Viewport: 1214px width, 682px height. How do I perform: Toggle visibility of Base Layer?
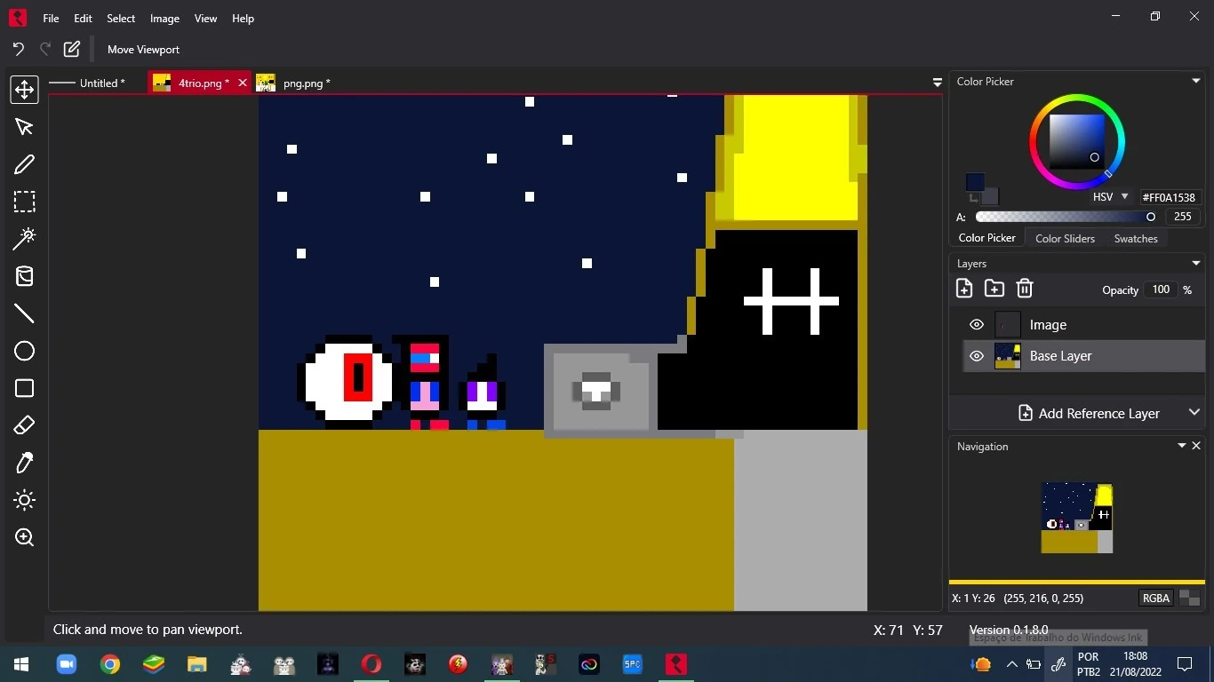(976, 355)
